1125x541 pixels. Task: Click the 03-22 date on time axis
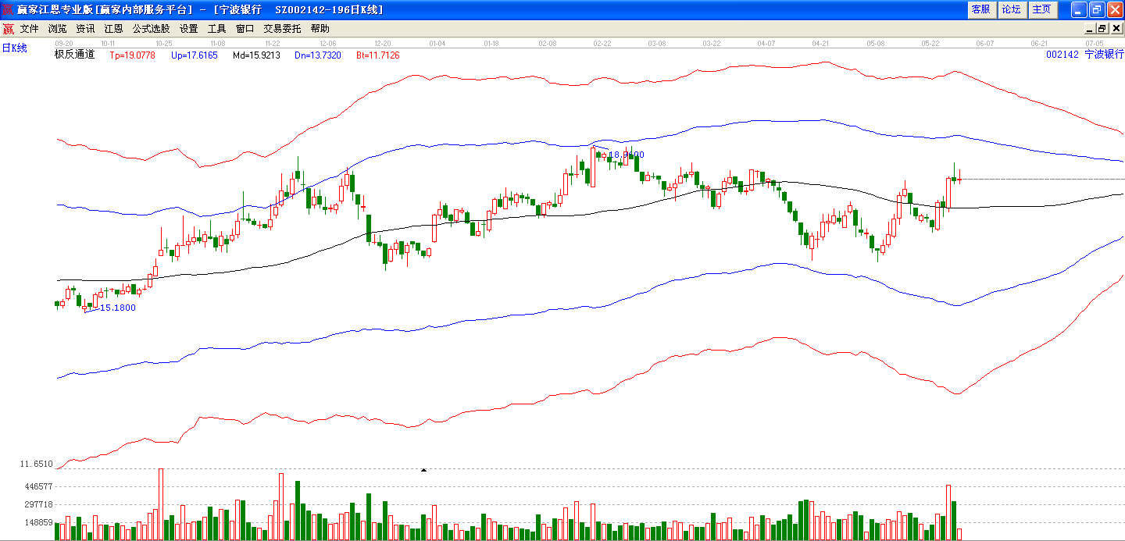click(711, 44)
